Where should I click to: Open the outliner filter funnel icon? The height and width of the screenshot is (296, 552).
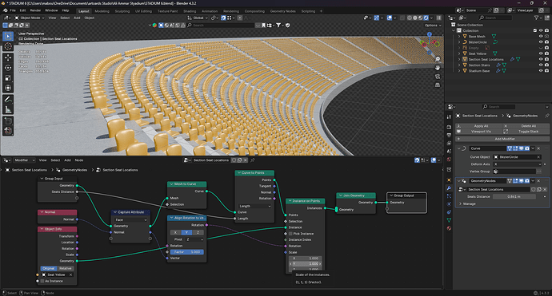pyautogui.click(x=537, y=18)
